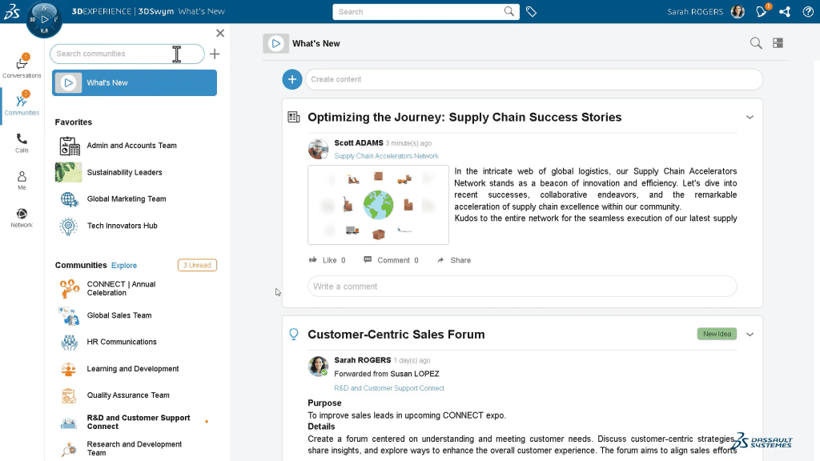Click the post type icon beside Optimizing the Journey
820x461 pixels.
click(294, 117)
